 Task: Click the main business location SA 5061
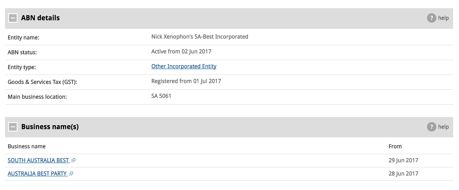[x=161, y=96]
